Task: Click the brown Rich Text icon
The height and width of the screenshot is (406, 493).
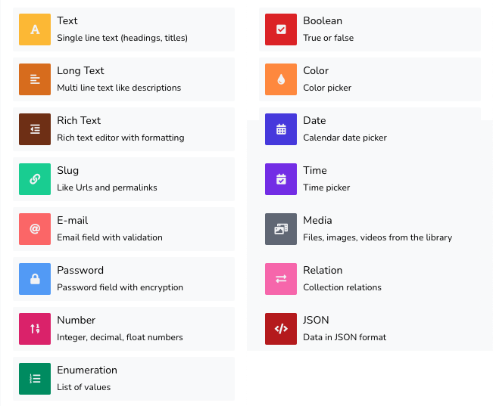Action: coord(35,129)
